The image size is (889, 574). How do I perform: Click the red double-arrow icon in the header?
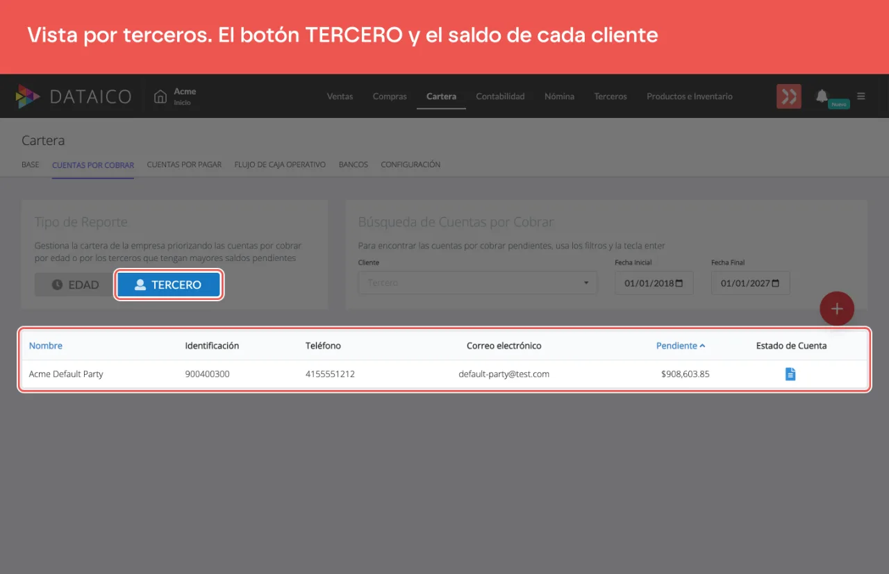[x=789, y=96]
